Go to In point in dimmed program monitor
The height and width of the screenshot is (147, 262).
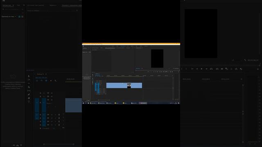point(192,69)
